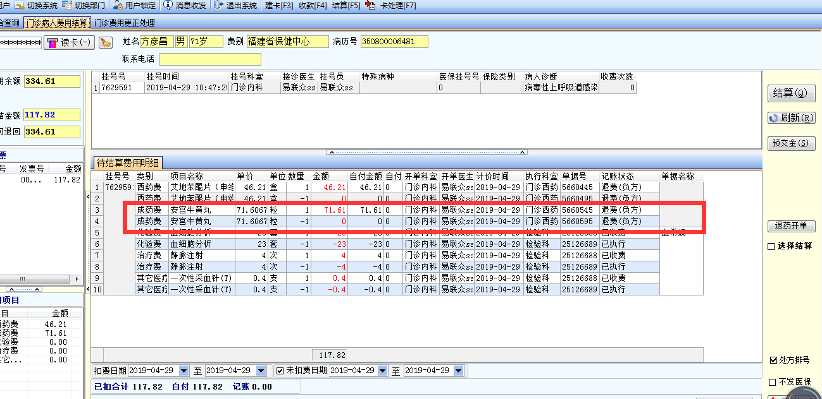Click the 结算(Q) settle button
Image resolution: width=822 pixels, height=399 pixels.
(x=791, y=93)
